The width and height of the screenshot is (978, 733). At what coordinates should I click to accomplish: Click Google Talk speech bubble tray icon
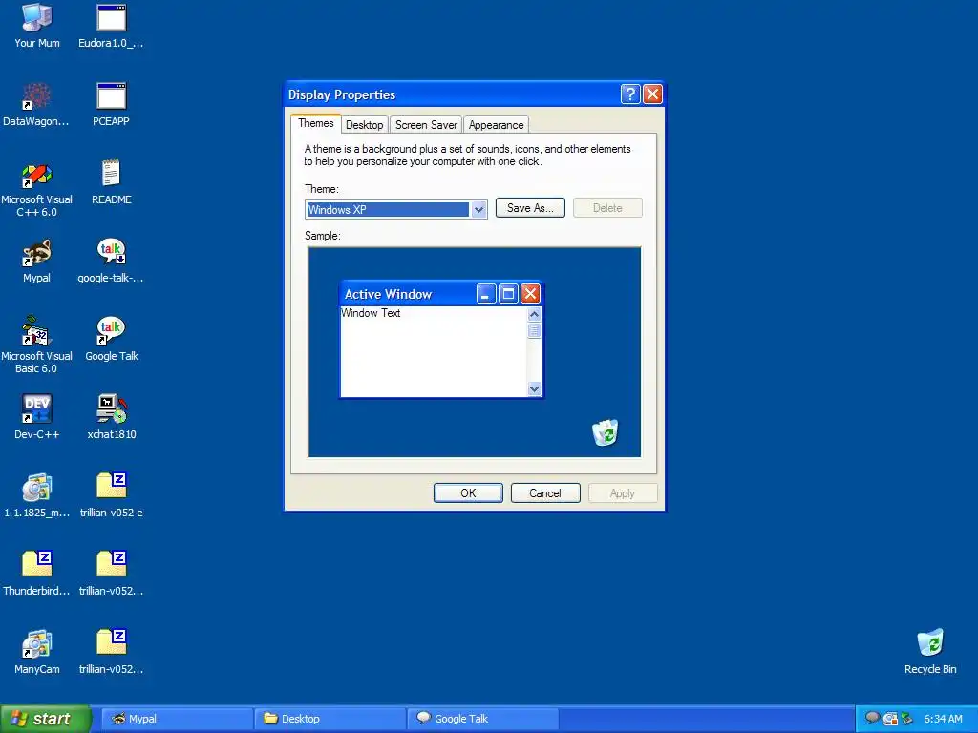(x=873, y=718)
